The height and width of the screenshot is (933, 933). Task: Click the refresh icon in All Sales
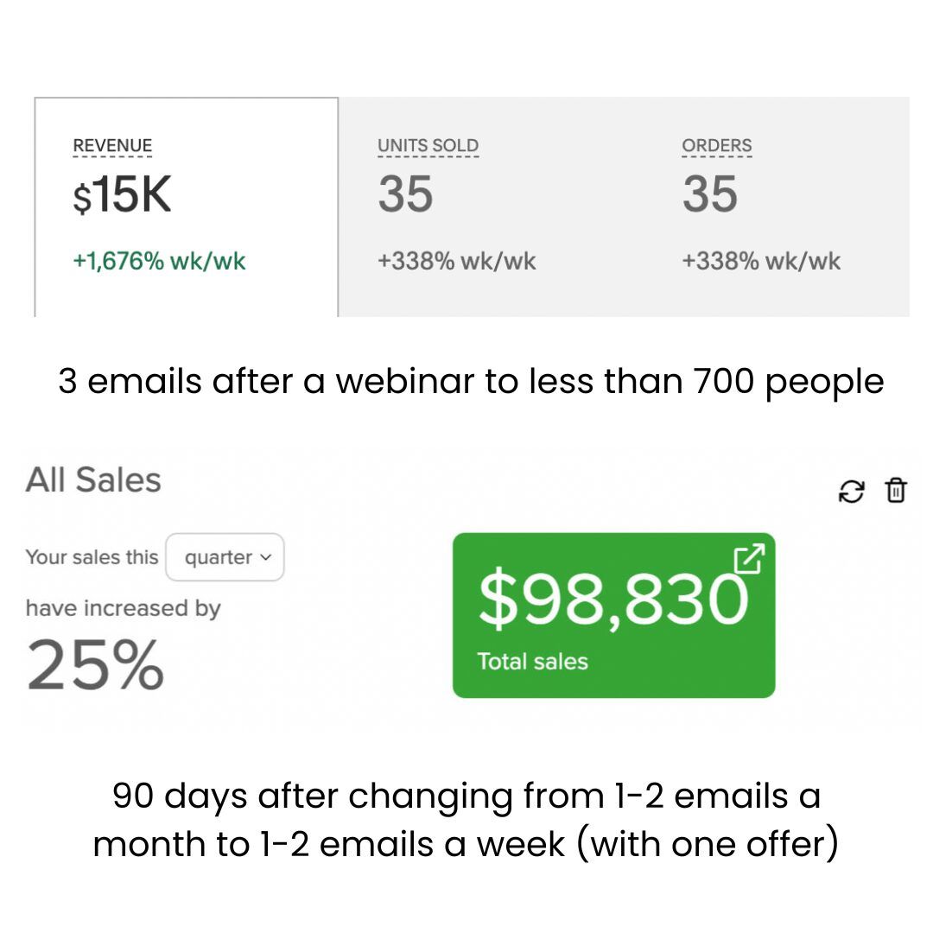point(851,492)
